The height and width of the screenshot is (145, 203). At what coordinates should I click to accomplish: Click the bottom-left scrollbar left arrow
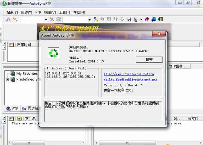(10, 143)
